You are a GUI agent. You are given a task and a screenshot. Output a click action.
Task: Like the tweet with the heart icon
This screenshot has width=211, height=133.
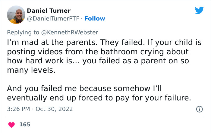[12, 125]
